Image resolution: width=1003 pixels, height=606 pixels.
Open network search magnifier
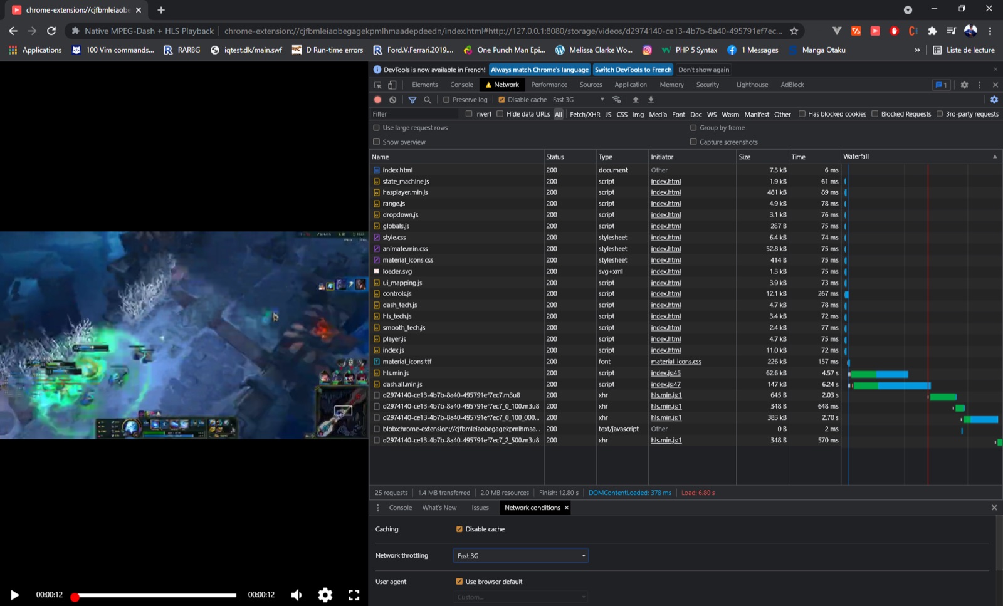pyautogui.click(x=428, y=100)
